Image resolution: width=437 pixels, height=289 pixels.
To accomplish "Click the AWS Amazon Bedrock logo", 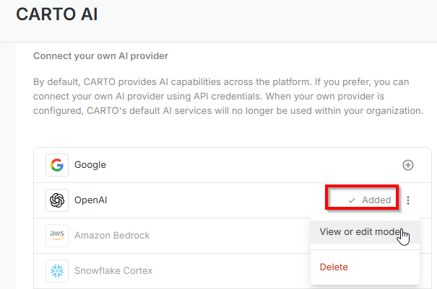I will [x=56, y=235].
